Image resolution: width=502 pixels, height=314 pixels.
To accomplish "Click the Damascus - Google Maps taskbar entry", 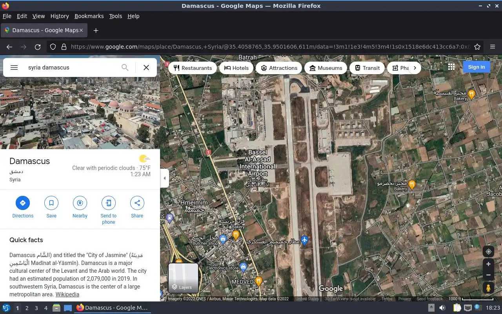I will pos(112,308).
